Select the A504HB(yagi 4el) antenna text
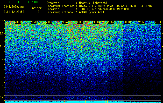The width and height of the screenshot is (163, 103). tap(91, 12)
